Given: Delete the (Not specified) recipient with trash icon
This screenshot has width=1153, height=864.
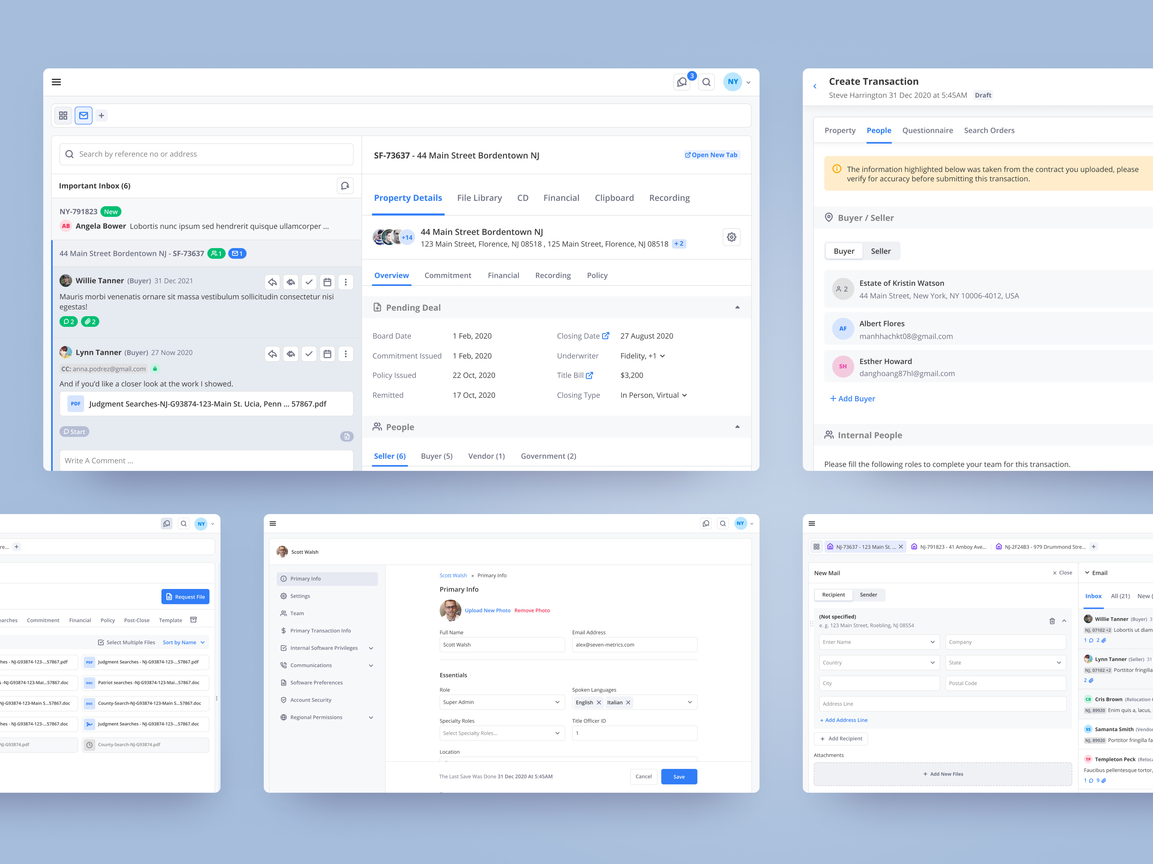Looking at the screenshot, I should pyautogui.click(x=1052, y=621).
